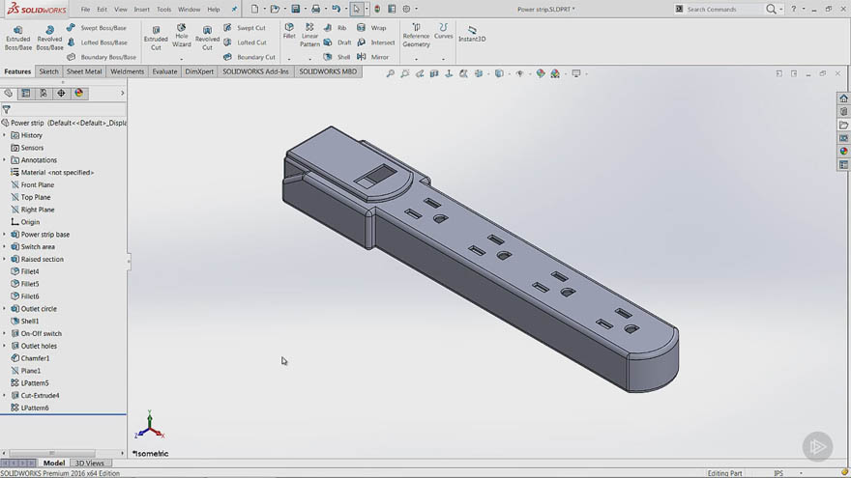Click the Rebuild traffic light icon
Viewport: 851px width, 478px height.
point(376,9)
